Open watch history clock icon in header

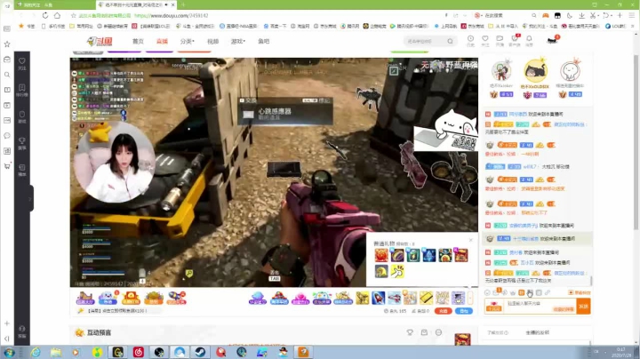(470, 40)
